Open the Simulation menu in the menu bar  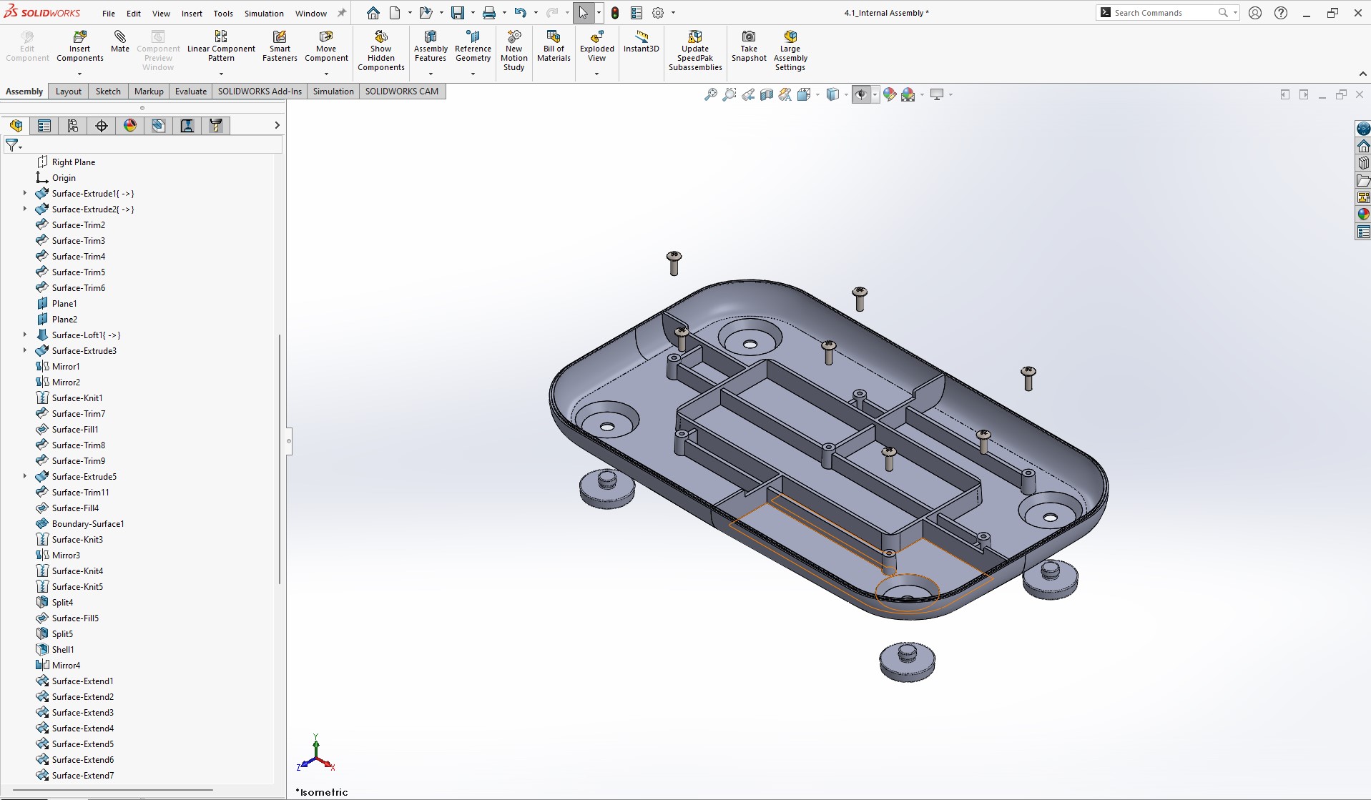(x=264, y=13)
